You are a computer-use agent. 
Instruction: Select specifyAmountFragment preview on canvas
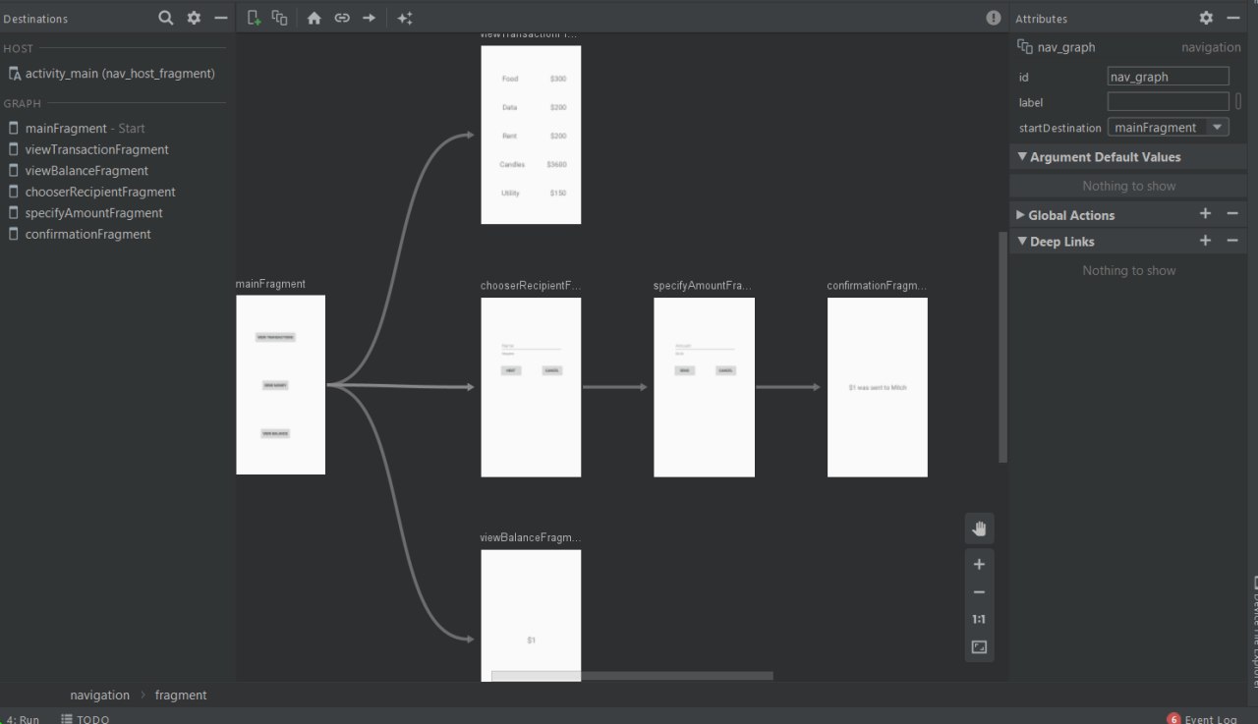(x=704, y=387)
